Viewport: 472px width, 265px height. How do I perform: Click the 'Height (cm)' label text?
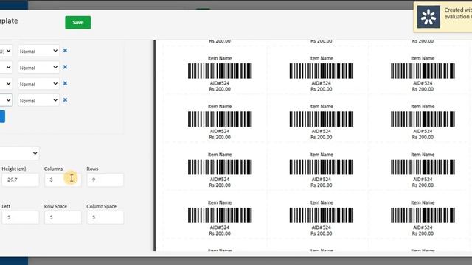coord(14,169)
